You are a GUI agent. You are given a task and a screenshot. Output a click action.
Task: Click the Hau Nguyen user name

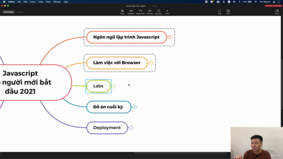265,2
